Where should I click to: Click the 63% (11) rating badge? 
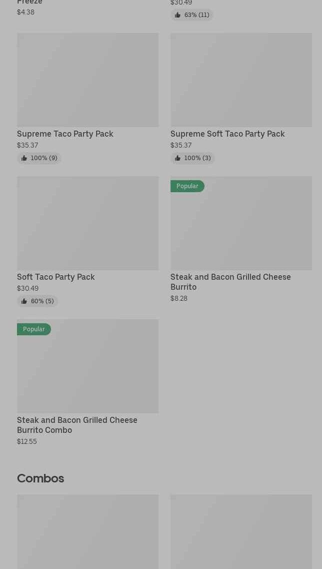[192, 15]
